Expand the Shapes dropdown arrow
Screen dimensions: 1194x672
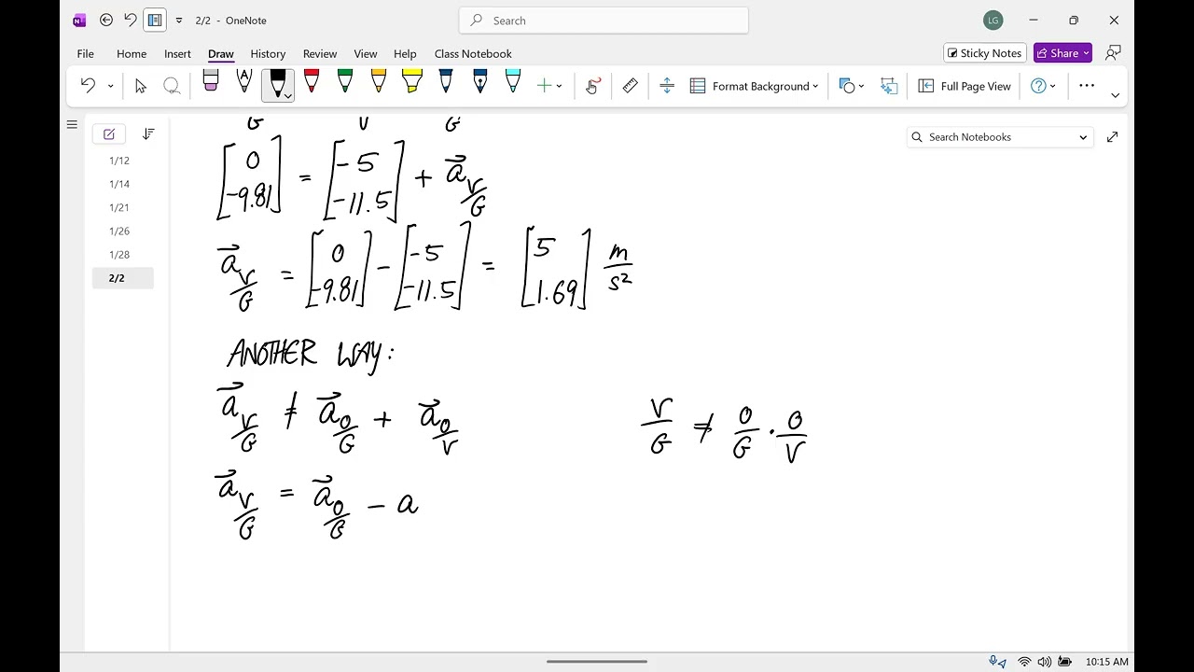coord(861,86)
